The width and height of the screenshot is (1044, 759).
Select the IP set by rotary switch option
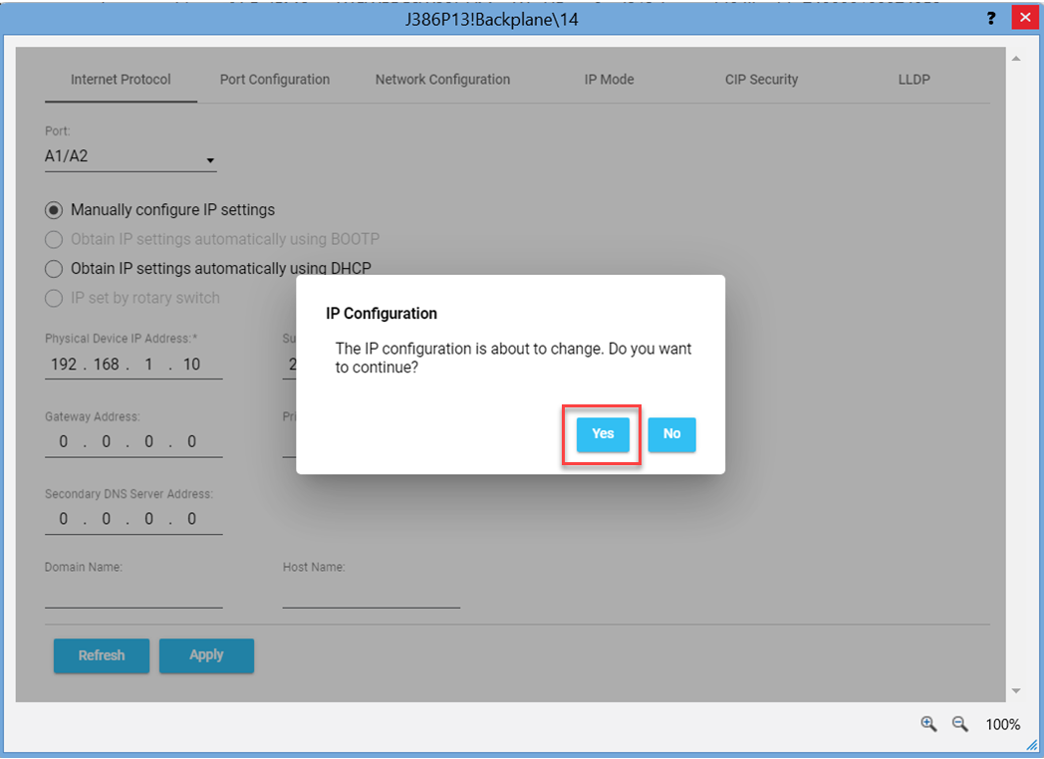(x=55, y=297)
